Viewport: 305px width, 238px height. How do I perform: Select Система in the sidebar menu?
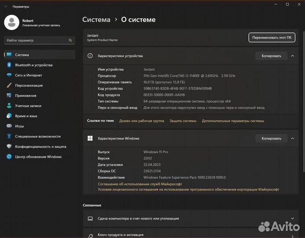coord(40,55)
